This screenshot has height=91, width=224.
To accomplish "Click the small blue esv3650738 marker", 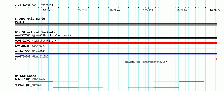I will (125, 64).
